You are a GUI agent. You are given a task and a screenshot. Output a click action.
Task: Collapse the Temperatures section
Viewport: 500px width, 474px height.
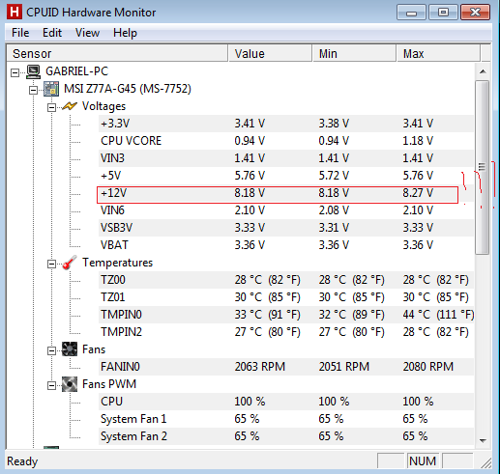pyautogui.click(x=51, y=265)
